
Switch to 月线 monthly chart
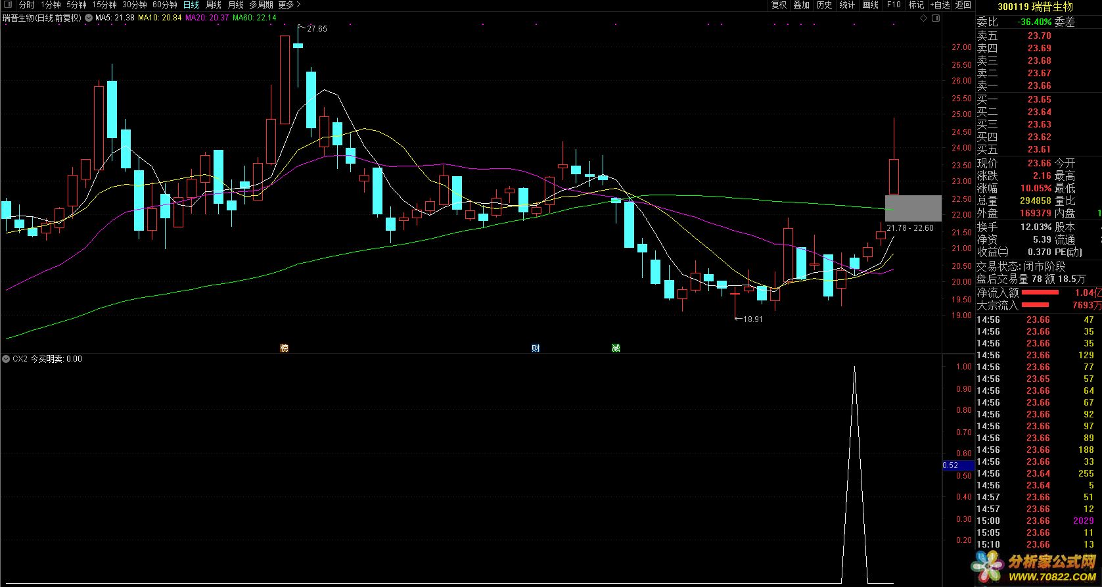tap(235, 5)
